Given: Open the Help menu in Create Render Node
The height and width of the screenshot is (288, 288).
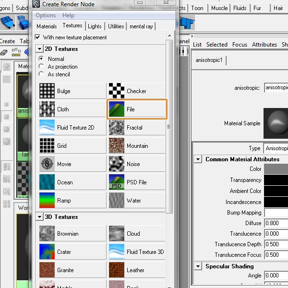Looking at the screenshot, I should point(68,15).
